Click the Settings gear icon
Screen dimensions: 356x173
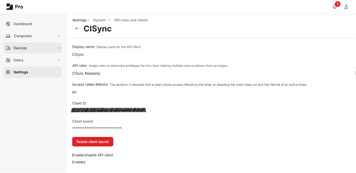point(8,72)
